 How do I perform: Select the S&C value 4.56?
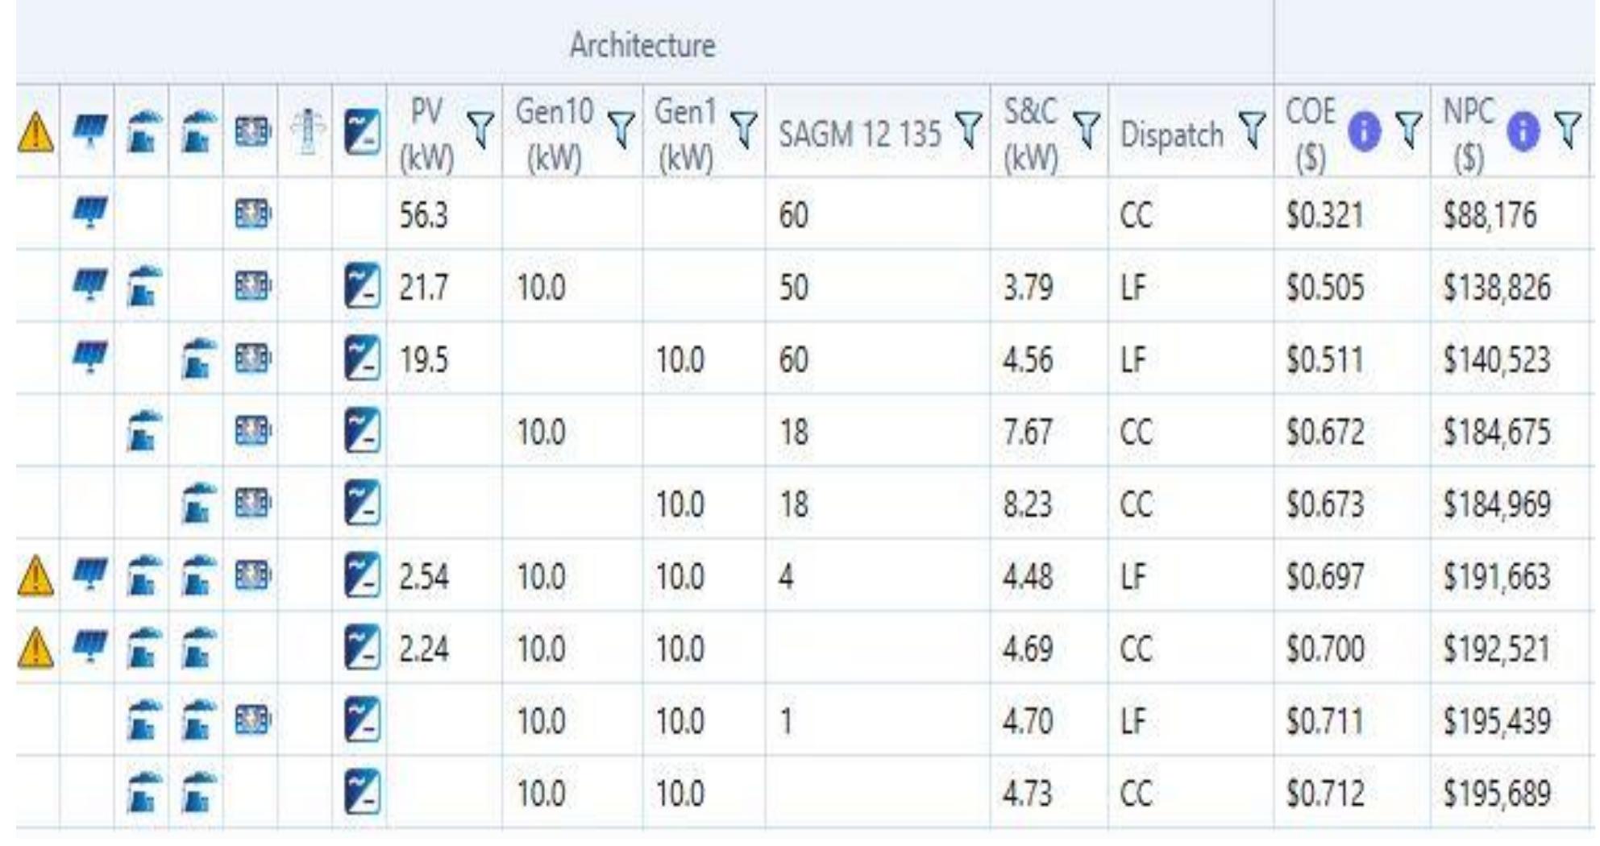[1028, 359]
